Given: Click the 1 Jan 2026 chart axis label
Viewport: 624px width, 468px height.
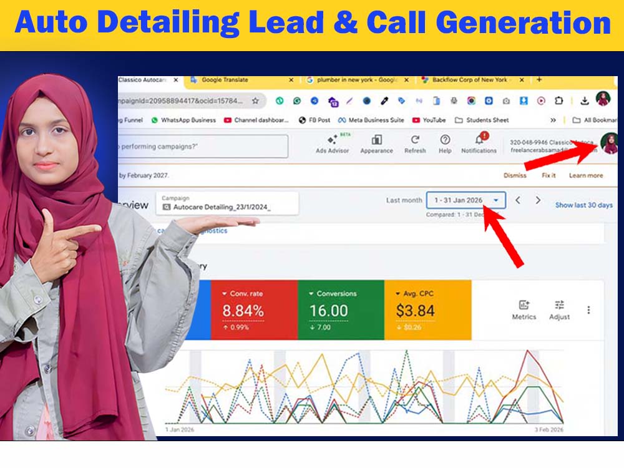Looking at the screenshot, I should click(180, 430).
